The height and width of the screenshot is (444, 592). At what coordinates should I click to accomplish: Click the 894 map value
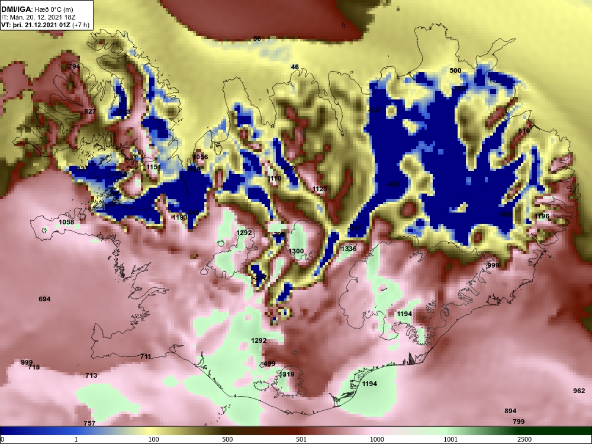[x=510, y=411]
